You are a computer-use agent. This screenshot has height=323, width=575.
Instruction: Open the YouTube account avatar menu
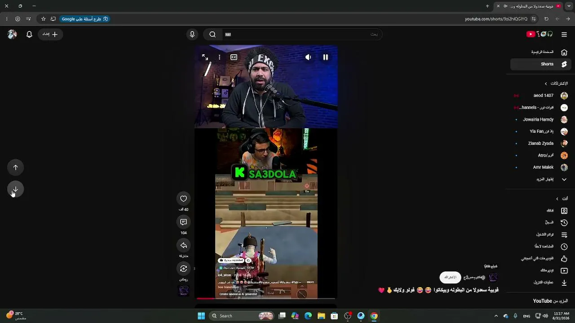click(x=12, y=34)
